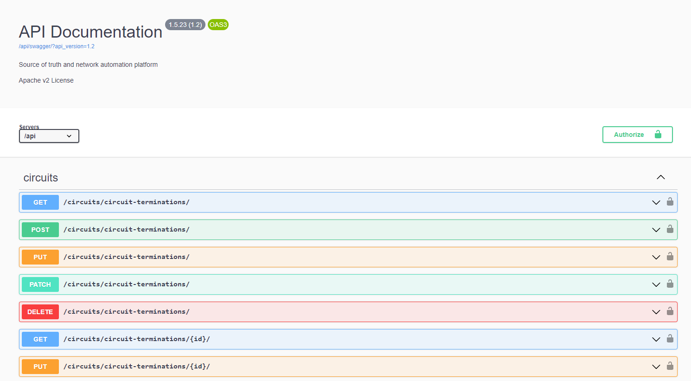691x381 pixels.
Task: Click the green POST method badge
Action: pos(40,230)
